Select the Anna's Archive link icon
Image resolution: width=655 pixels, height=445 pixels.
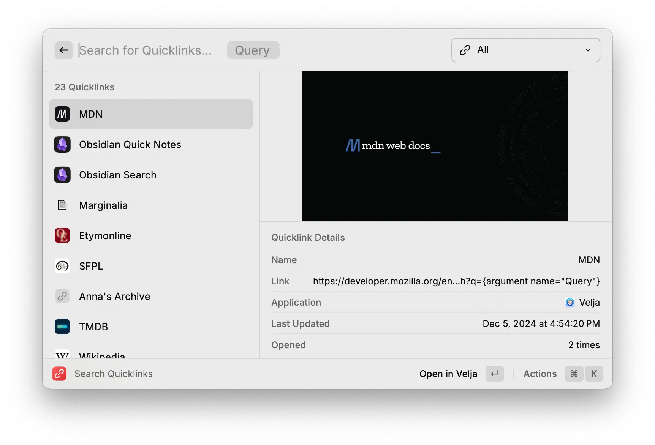(x=62, y=296)
